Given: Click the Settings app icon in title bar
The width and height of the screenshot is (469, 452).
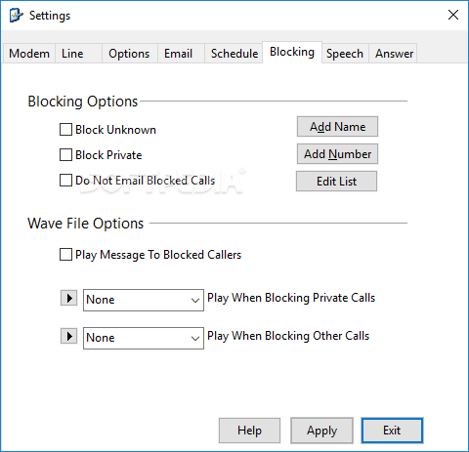Looking at the screenshot, I should (17, 16).
